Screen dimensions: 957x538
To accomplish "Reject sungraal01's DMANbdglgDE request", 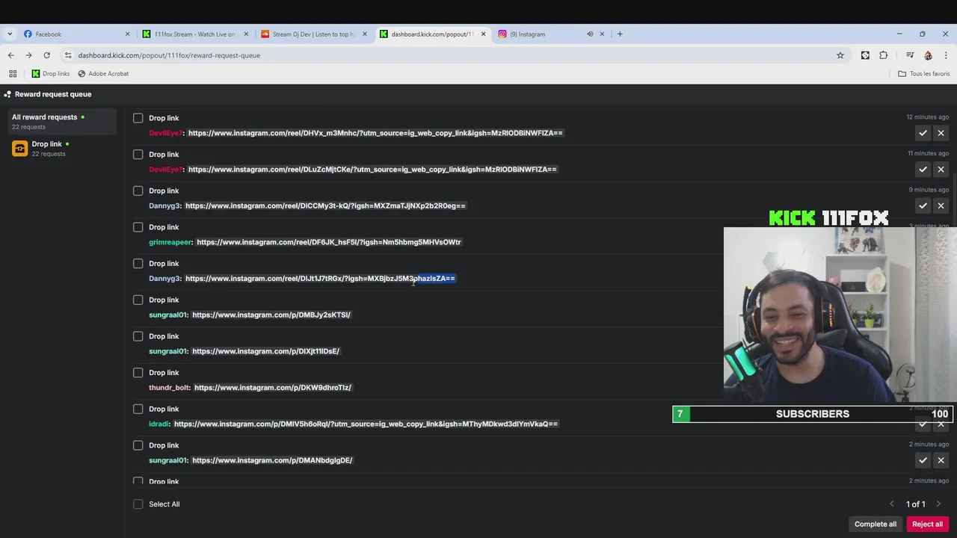I will click(941, 460).
